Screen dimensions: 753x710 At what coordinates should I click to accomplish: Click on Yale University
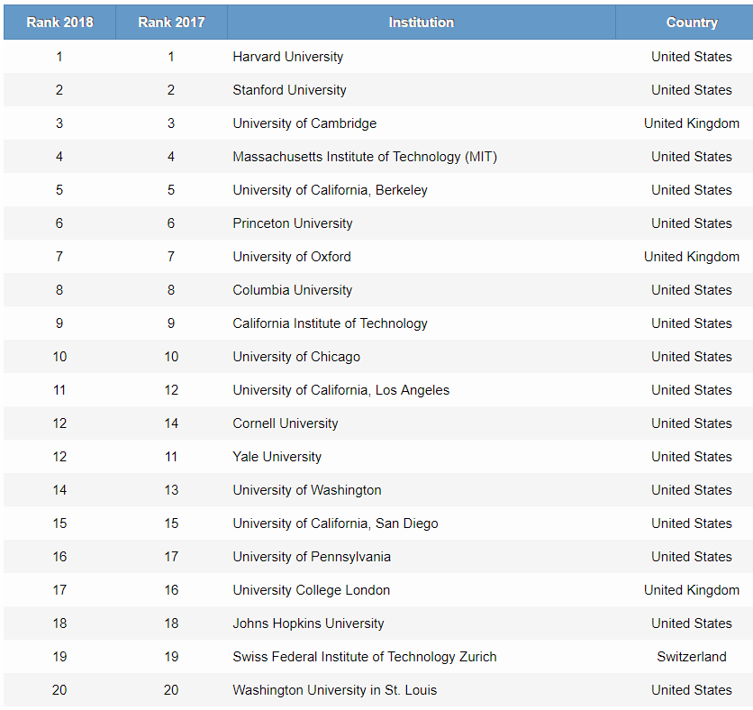coord(277,457)
